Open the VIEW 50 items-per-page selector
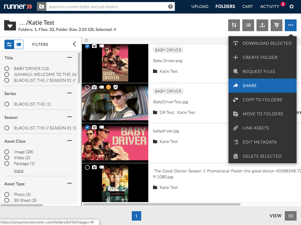This screenshot has width=301, height=225. pyautogui.click(x=291, y=216)
